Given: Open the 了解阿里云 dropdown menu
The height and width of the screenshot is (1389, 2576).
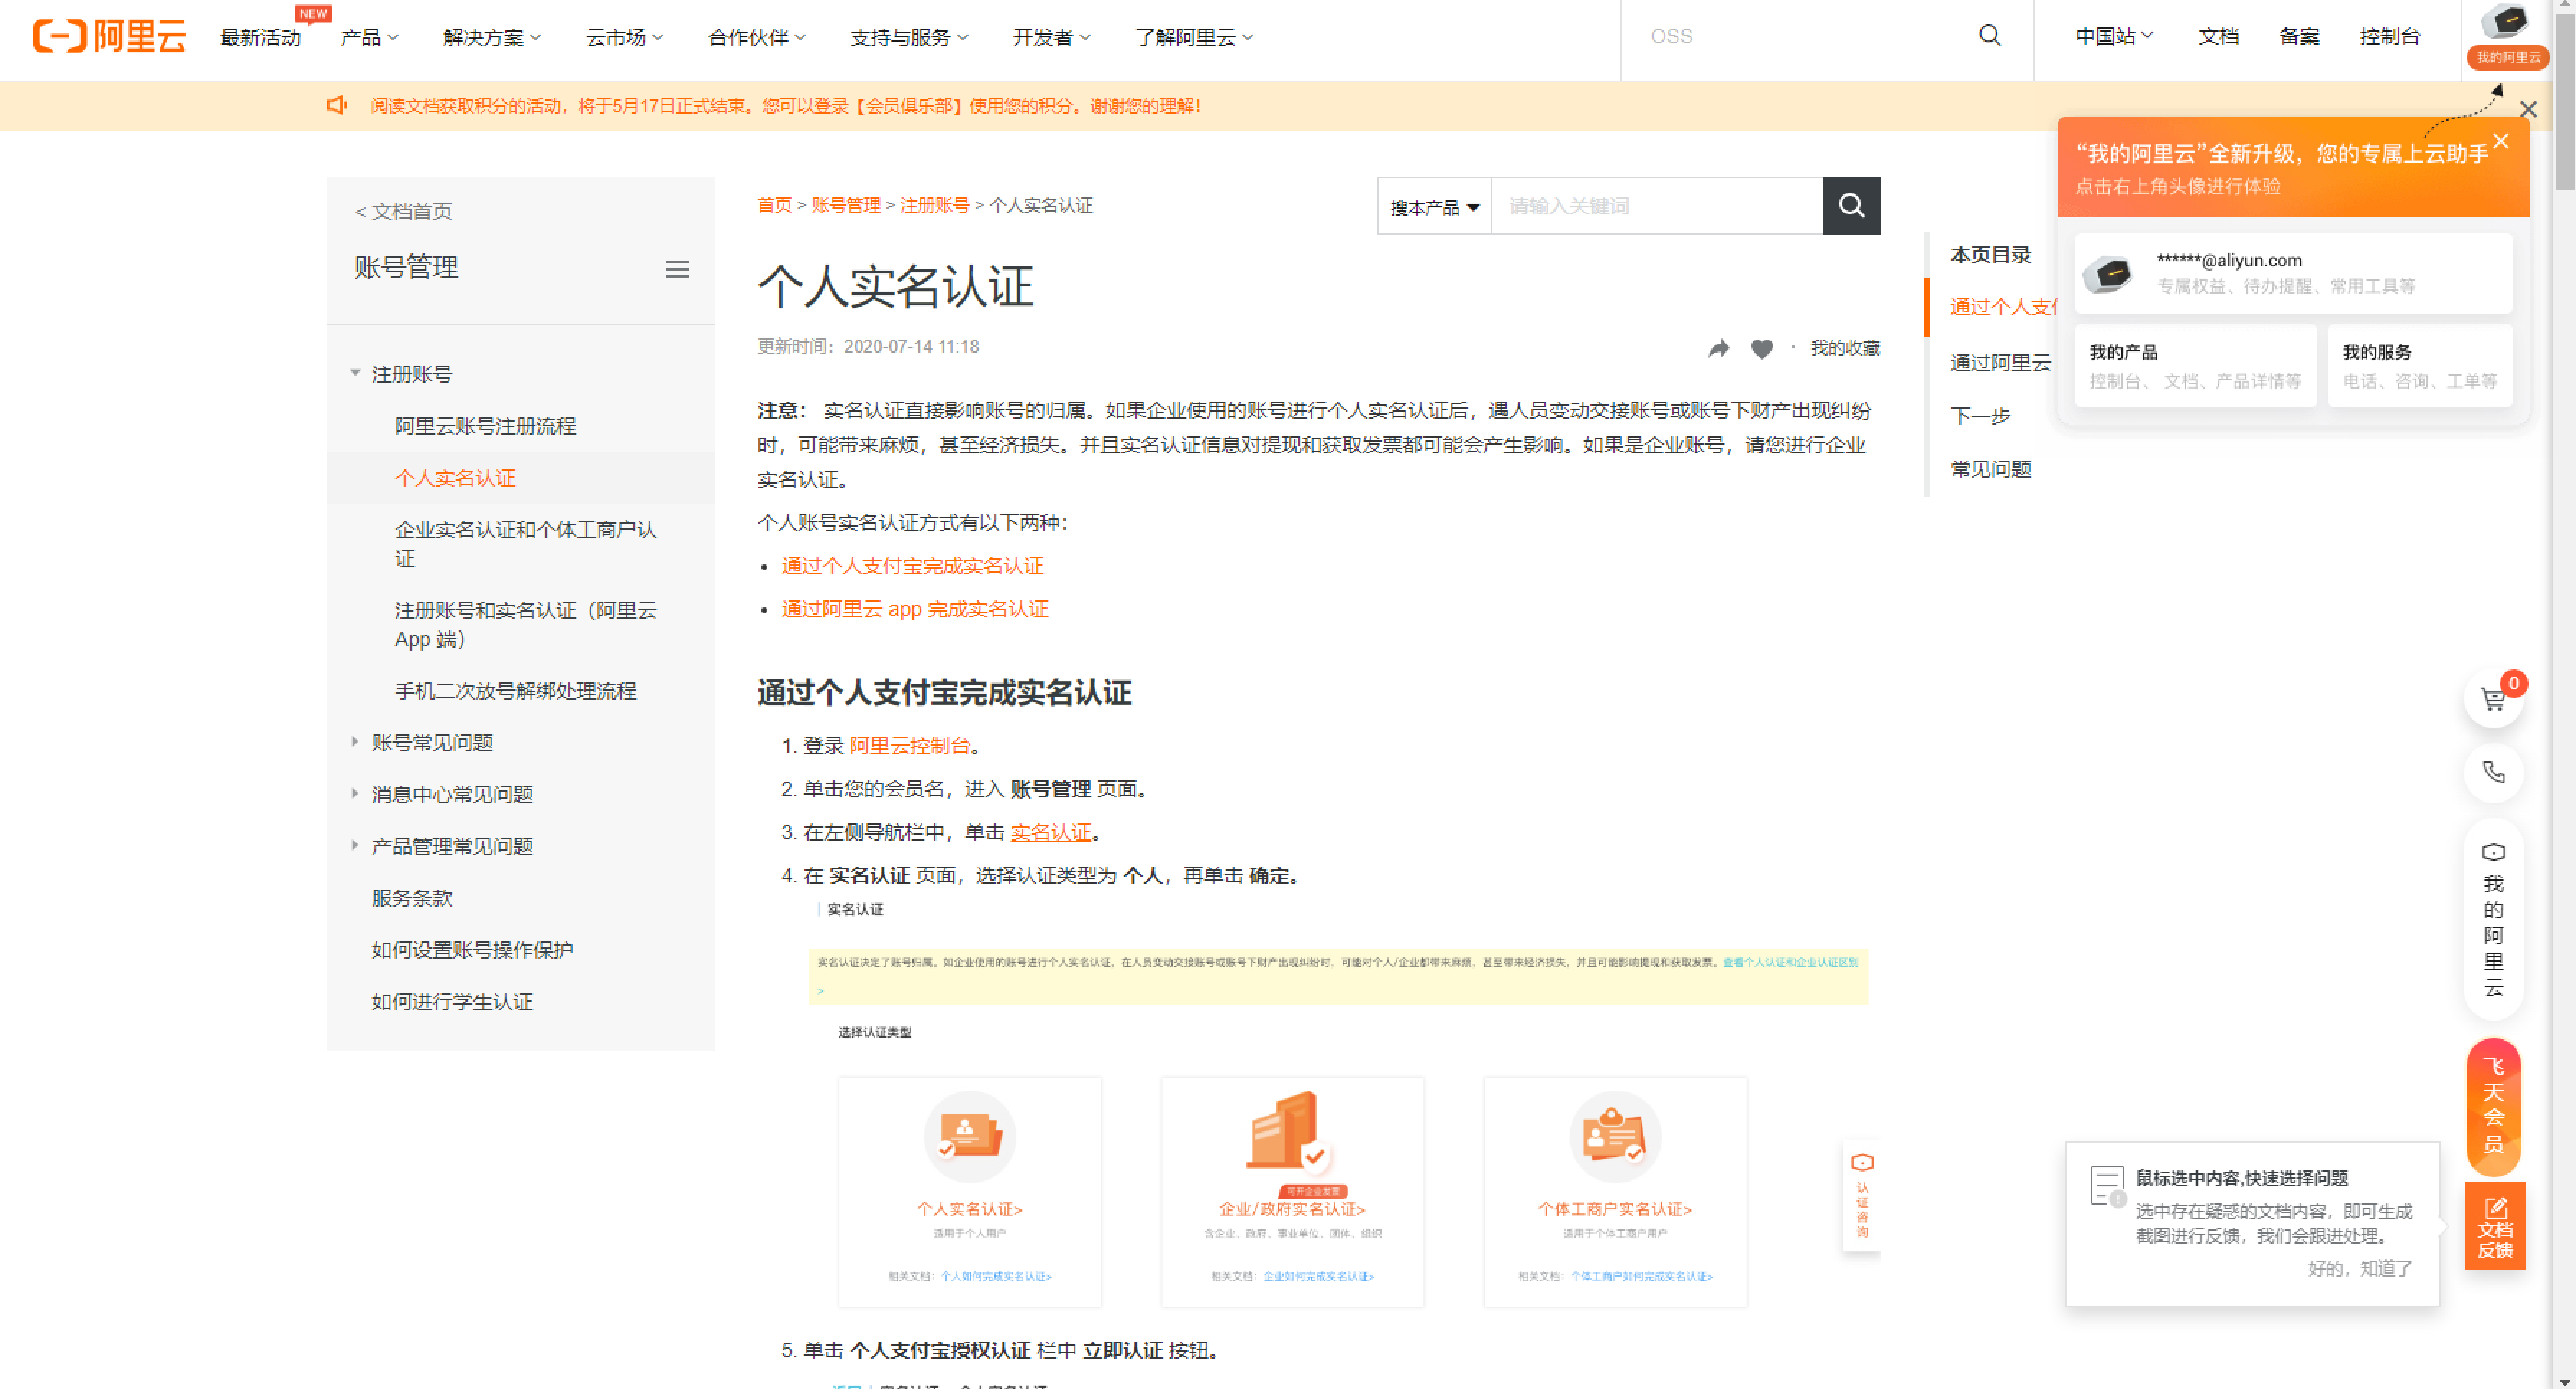Looking at the screenshot, I should 1193,37.
